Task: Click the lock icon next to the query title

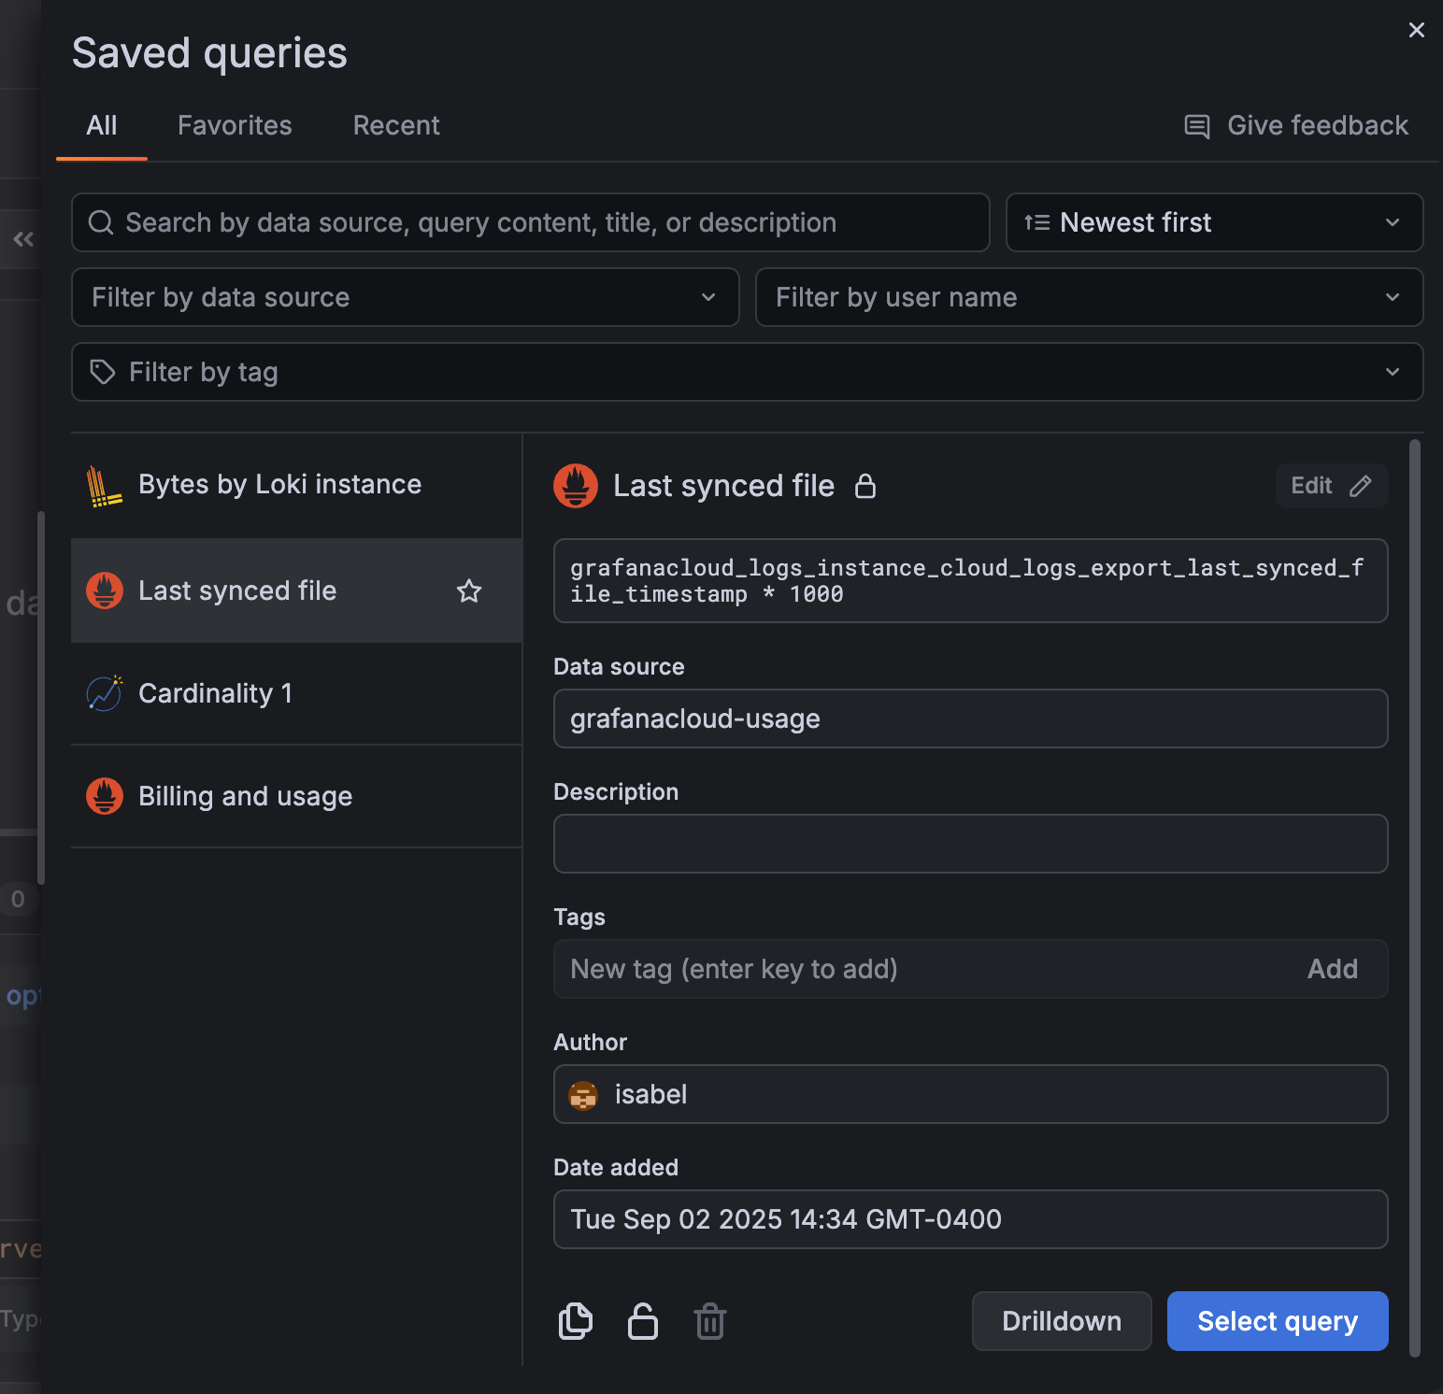Action: (x=866, y=486)
